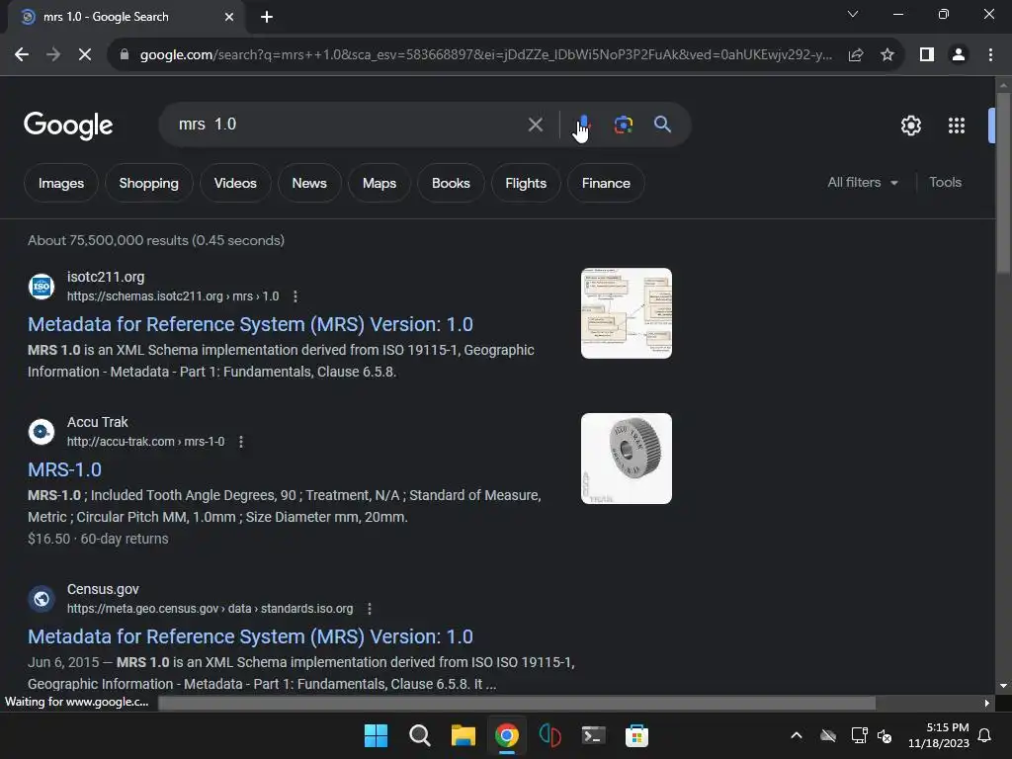
Task: Toggle the browser side panel
Action: [927, 55]
